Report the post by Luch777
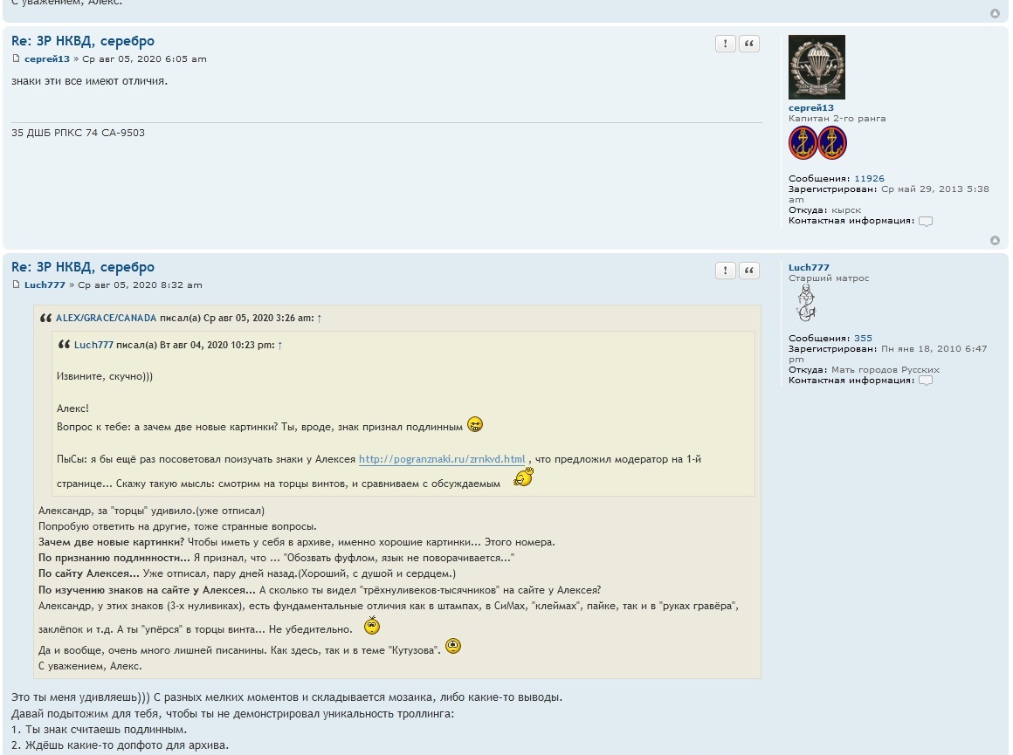Screen dimensions: 1013x755 coord(725,271)
